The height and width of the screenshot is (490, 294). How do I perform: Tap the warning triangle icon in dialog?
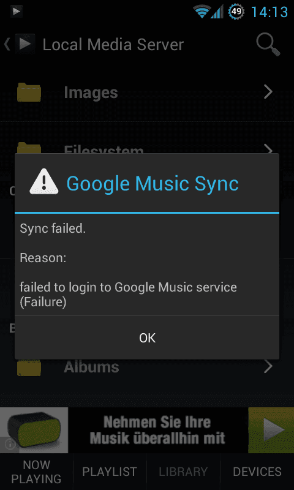click(43, 181)
